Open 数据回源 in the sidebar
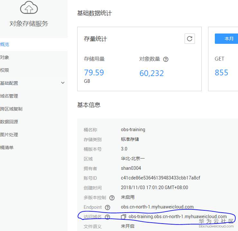Image resolution: width=238 pixels, height=231 pixels. [x=9, y=122]
